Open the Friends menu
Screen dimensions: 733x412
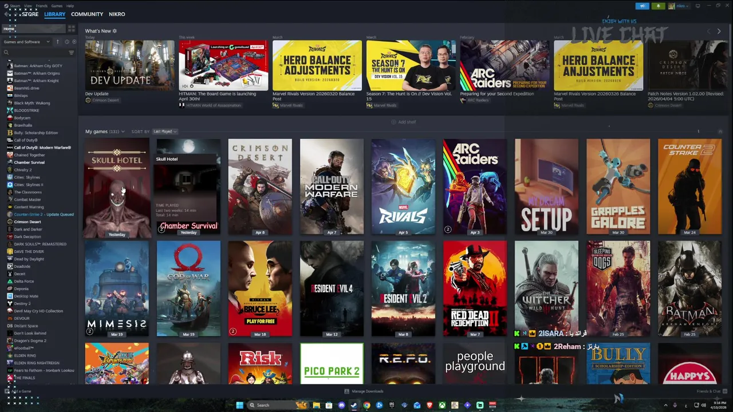point(42,6)
